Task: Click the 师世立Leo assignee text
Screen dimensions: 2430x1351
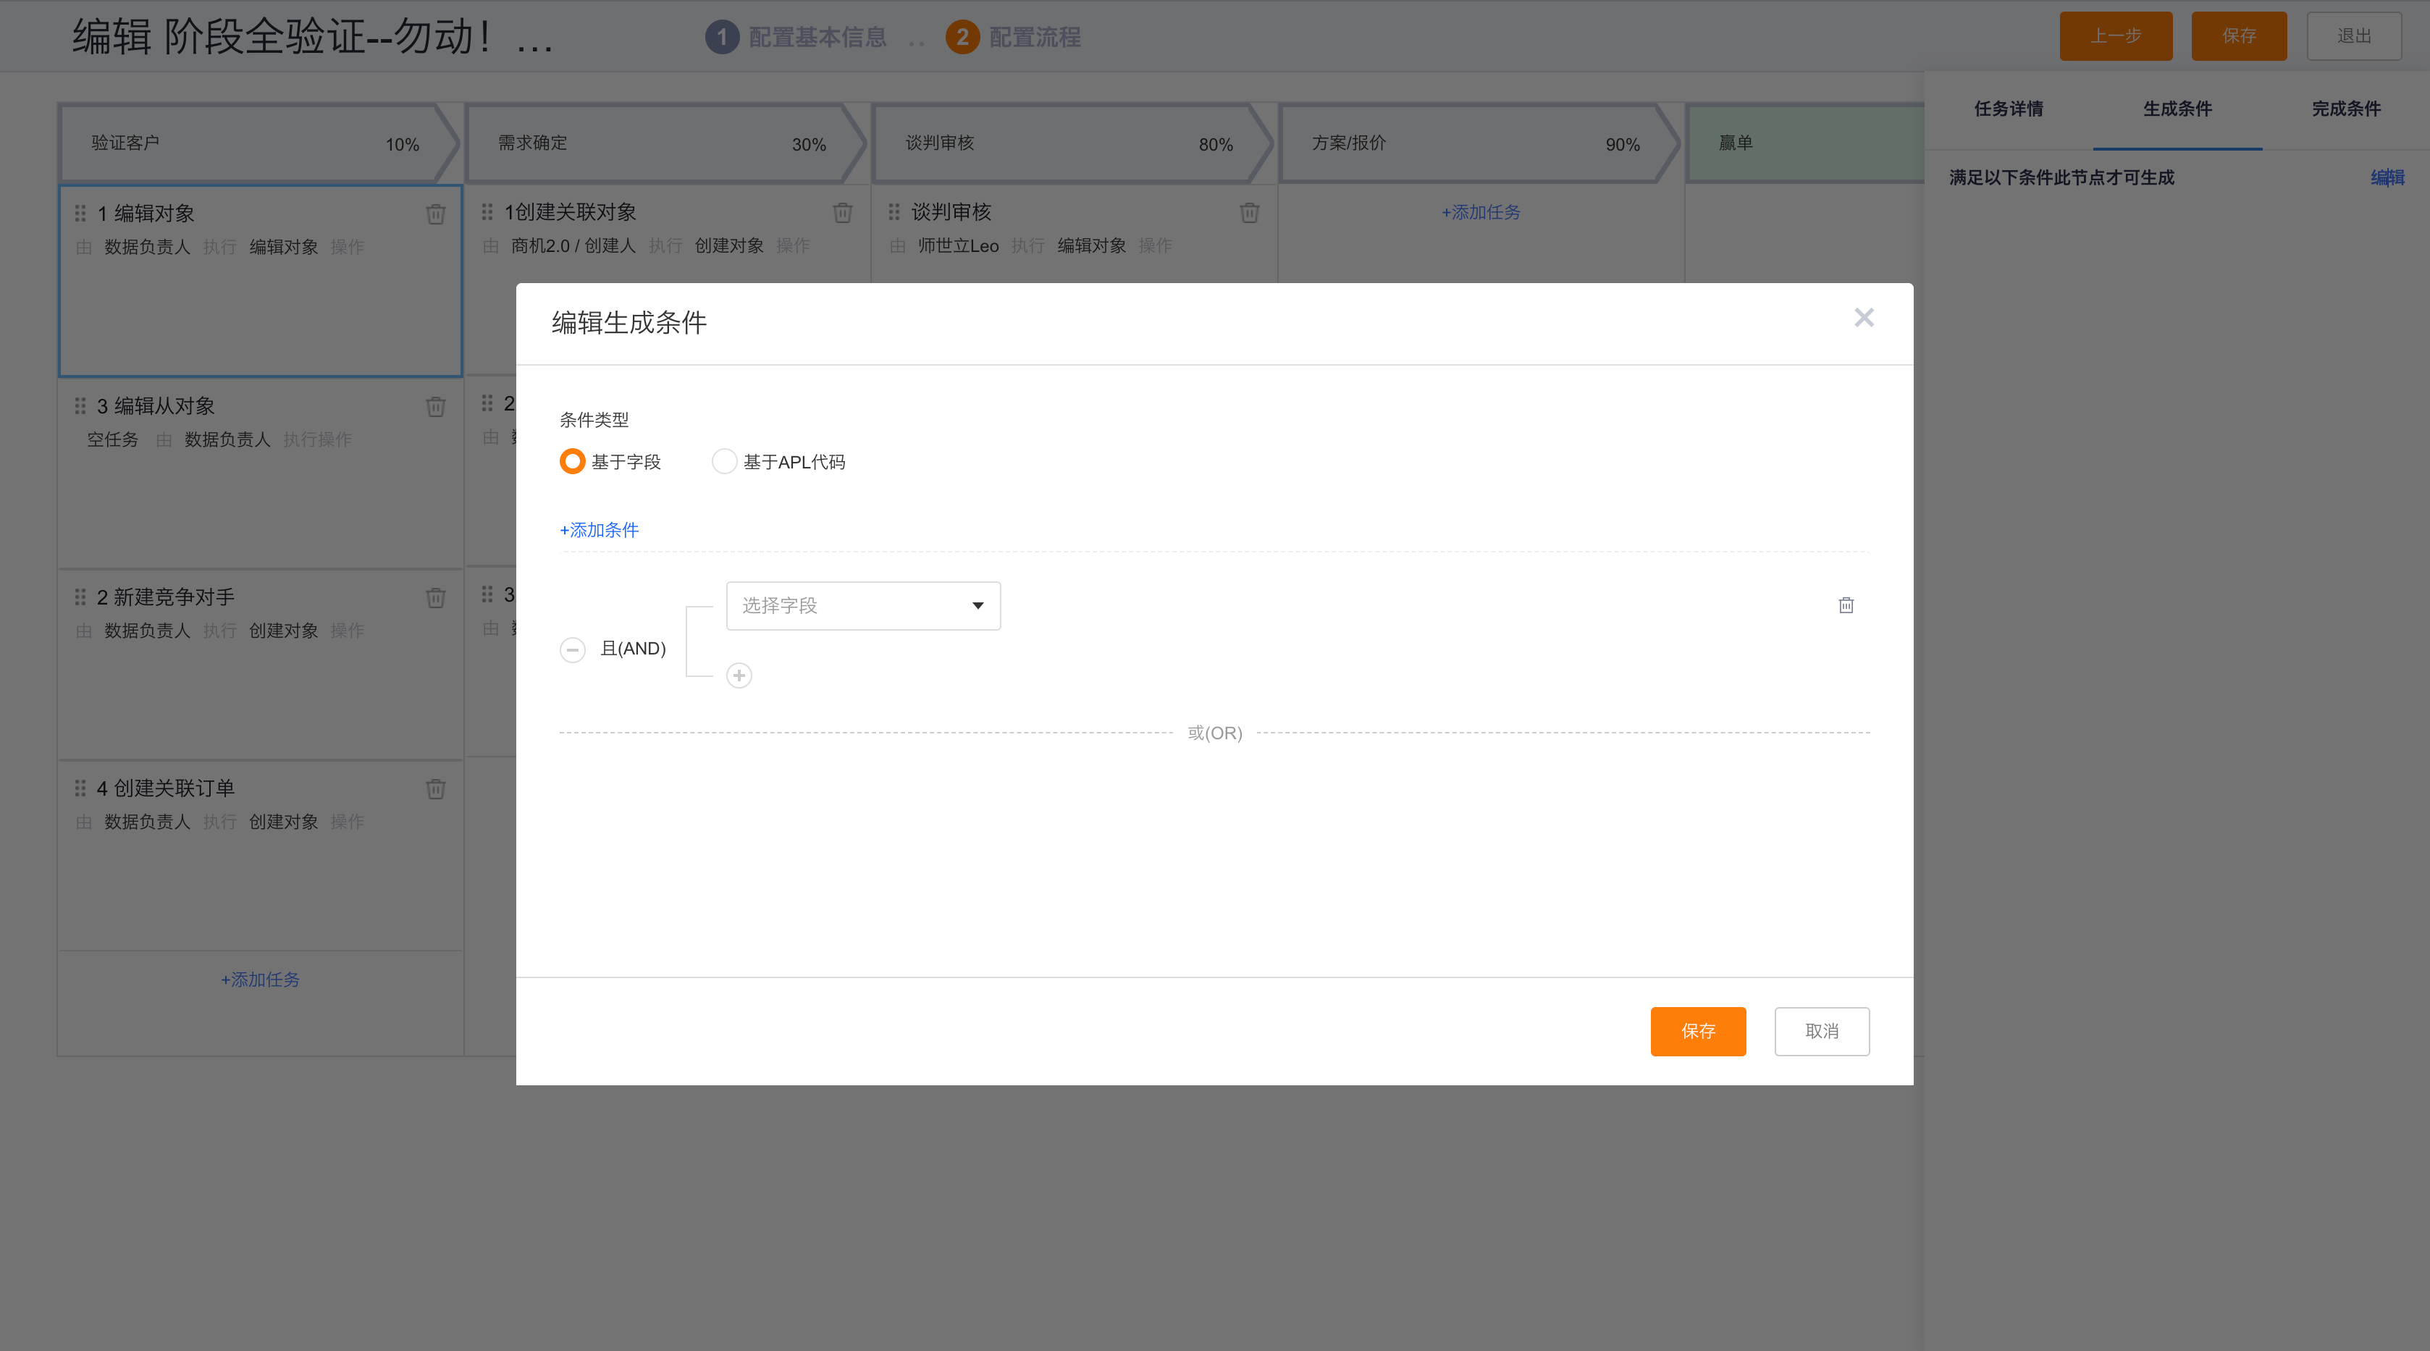Action: point(959,246)
